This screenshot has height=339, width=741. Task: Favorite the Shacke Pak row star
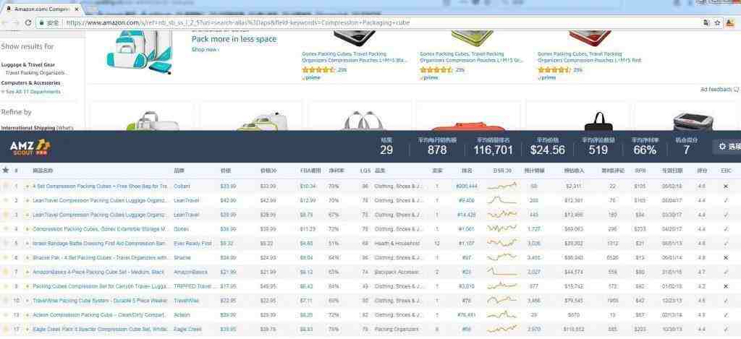(x=6, y=258)
